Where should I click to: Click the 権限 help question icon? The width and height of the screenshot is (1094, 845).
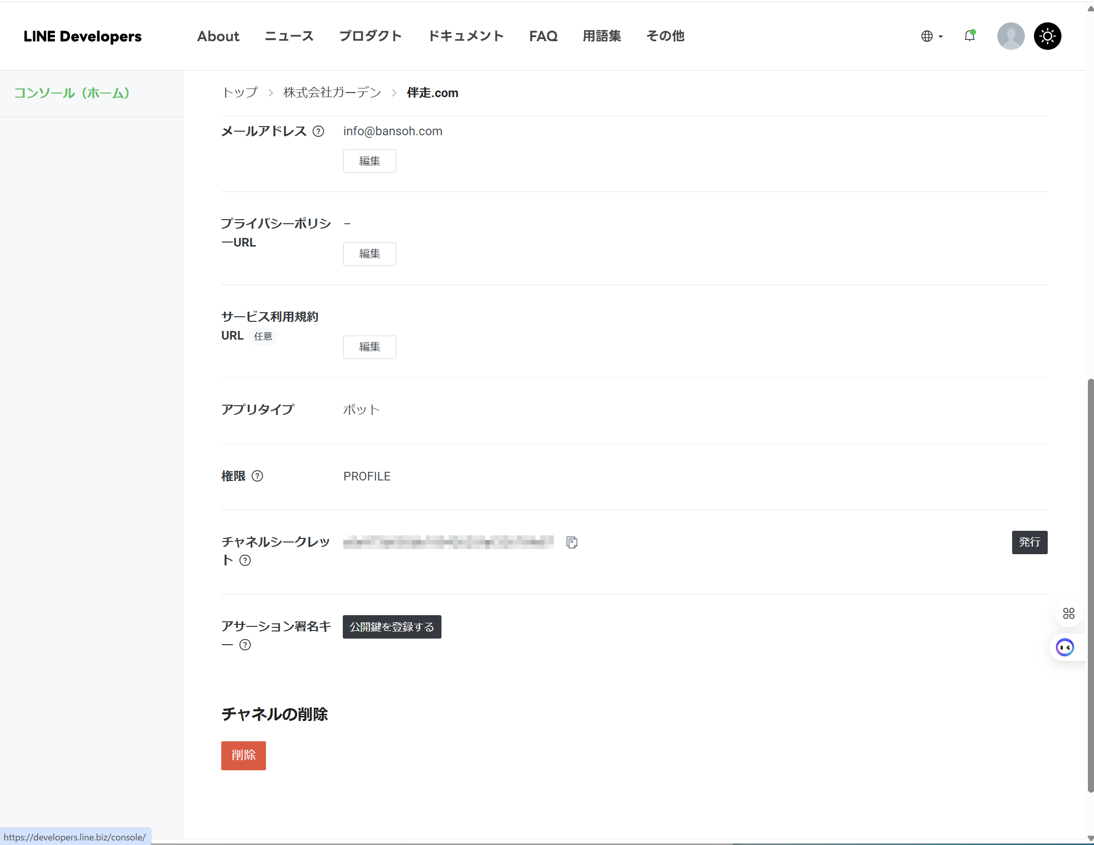pos(257,476)
